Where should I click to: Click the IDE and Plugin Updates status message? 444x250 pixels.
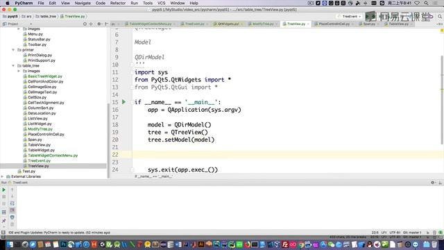pos(60,233)
